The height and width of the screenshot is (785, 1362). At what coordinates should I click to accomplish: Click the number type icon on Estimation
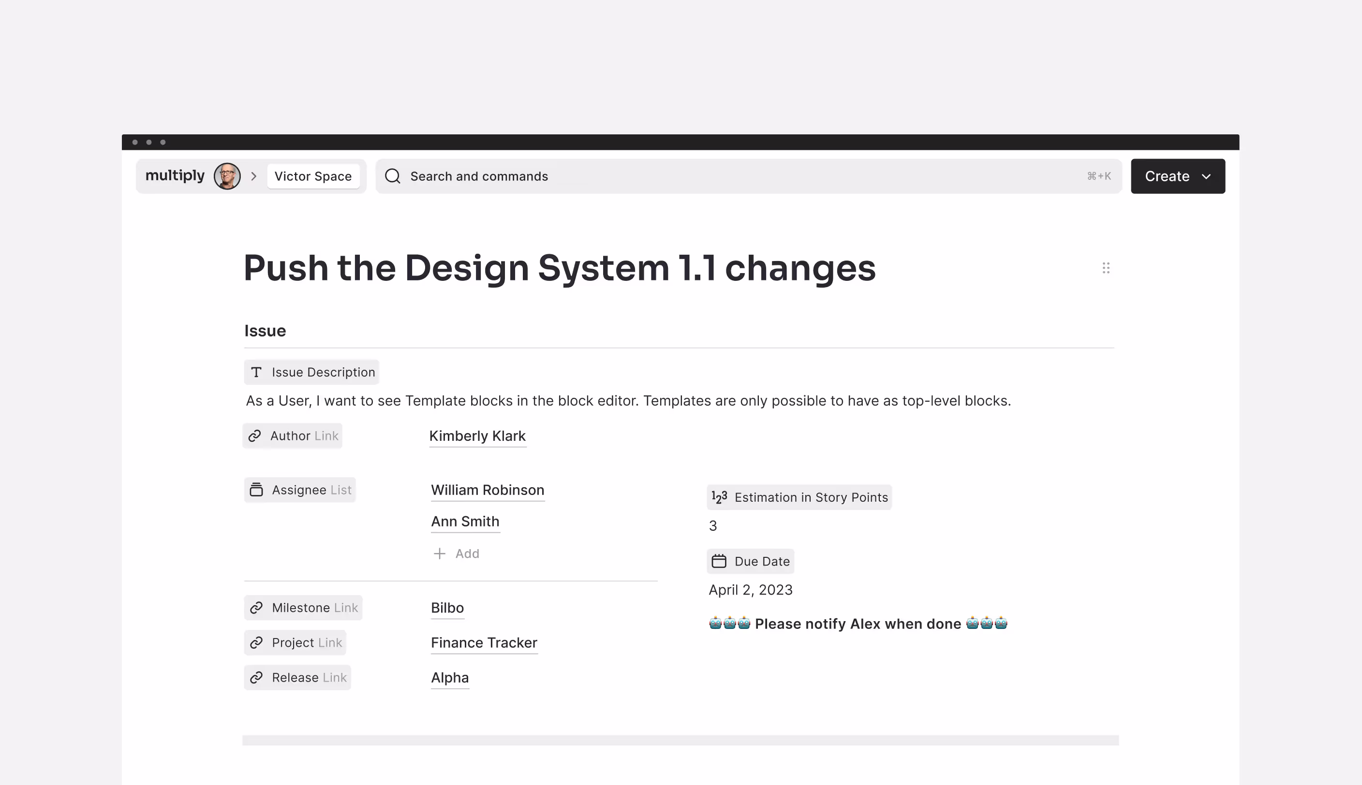coord(719,497)
